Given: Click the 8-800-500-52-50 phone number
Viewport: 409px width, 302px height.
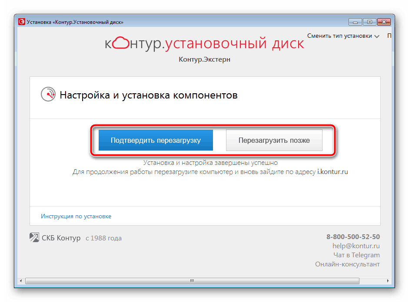Looking at the screenshot, I should click(x=353, y=237).
